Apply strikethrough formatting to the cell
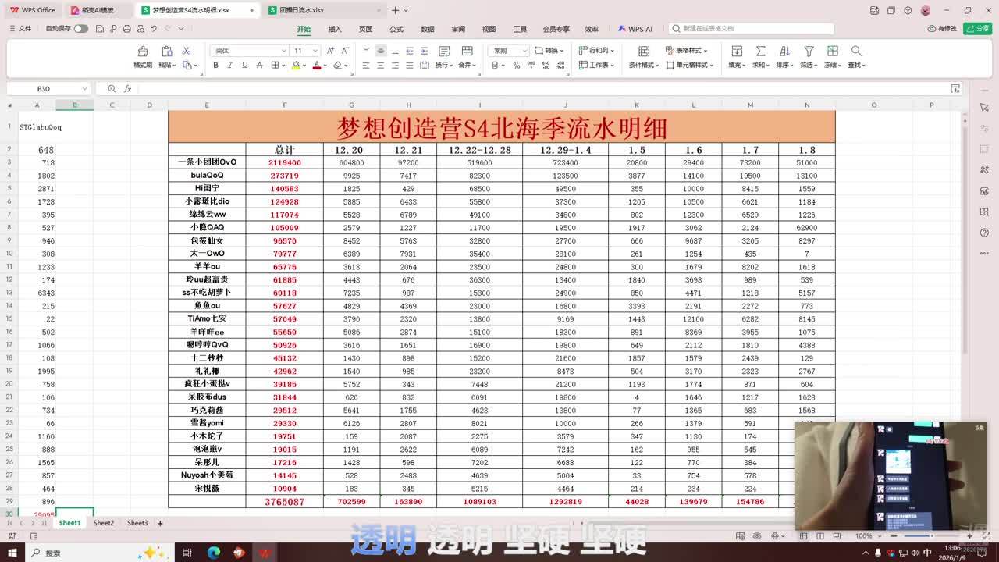Screen dimensions: 999x562 [259, 66]
